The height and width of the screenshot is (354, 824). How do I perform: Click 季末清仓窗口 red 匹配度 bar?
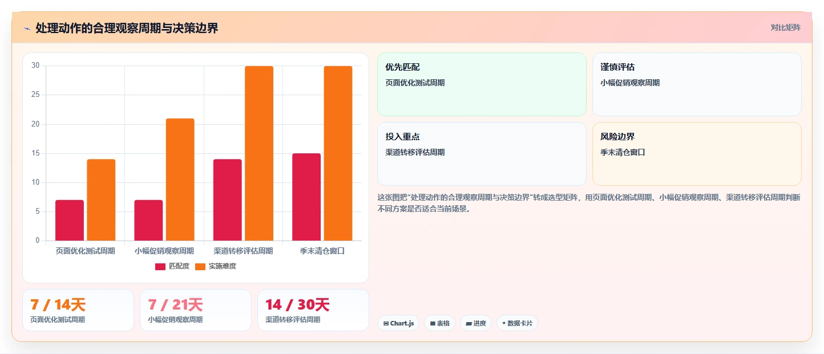[x=306, y=197]
